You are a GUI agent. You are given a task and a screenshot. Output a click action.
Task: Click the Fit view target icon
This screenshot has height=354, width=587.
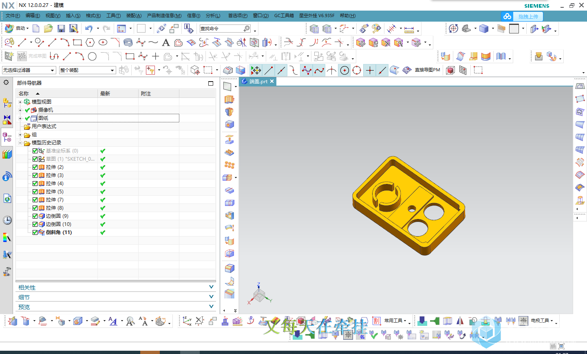(x=453, y=29)
